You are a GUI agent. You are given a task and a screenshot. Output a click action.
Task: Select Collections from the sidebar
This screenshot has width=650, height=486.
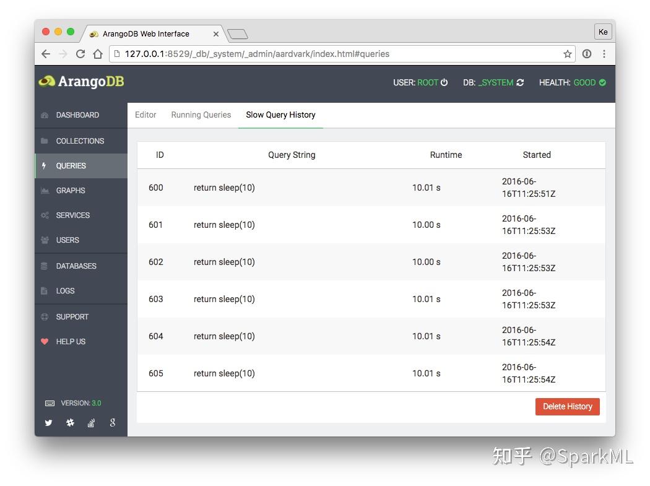tap(79, 141)
